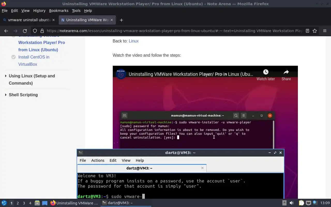Toggle reader view in address bar
331x207 pixels.
(307, 31)
